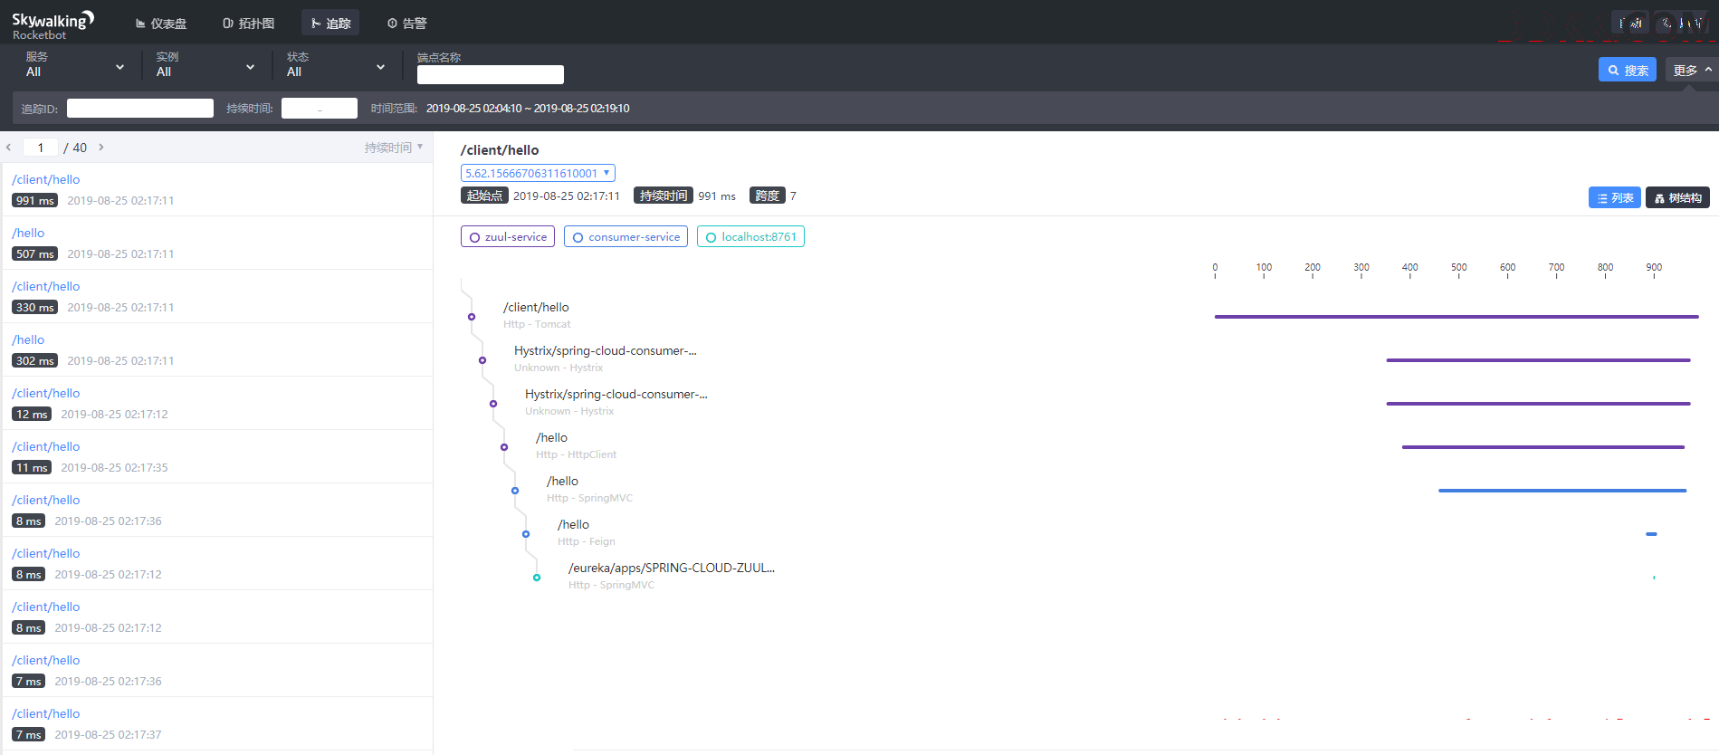Image resolution: width=1719 pixels, height=755 pixels.
Task: Toggle the consumer-service legend tag
Action: coord(626,237)
